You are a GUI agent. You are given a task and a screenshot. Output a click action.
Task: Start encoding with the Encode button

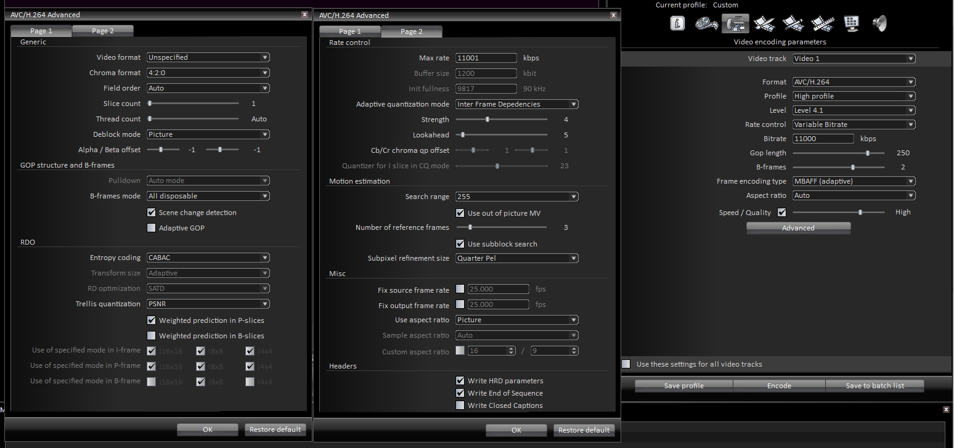point(779,386)
